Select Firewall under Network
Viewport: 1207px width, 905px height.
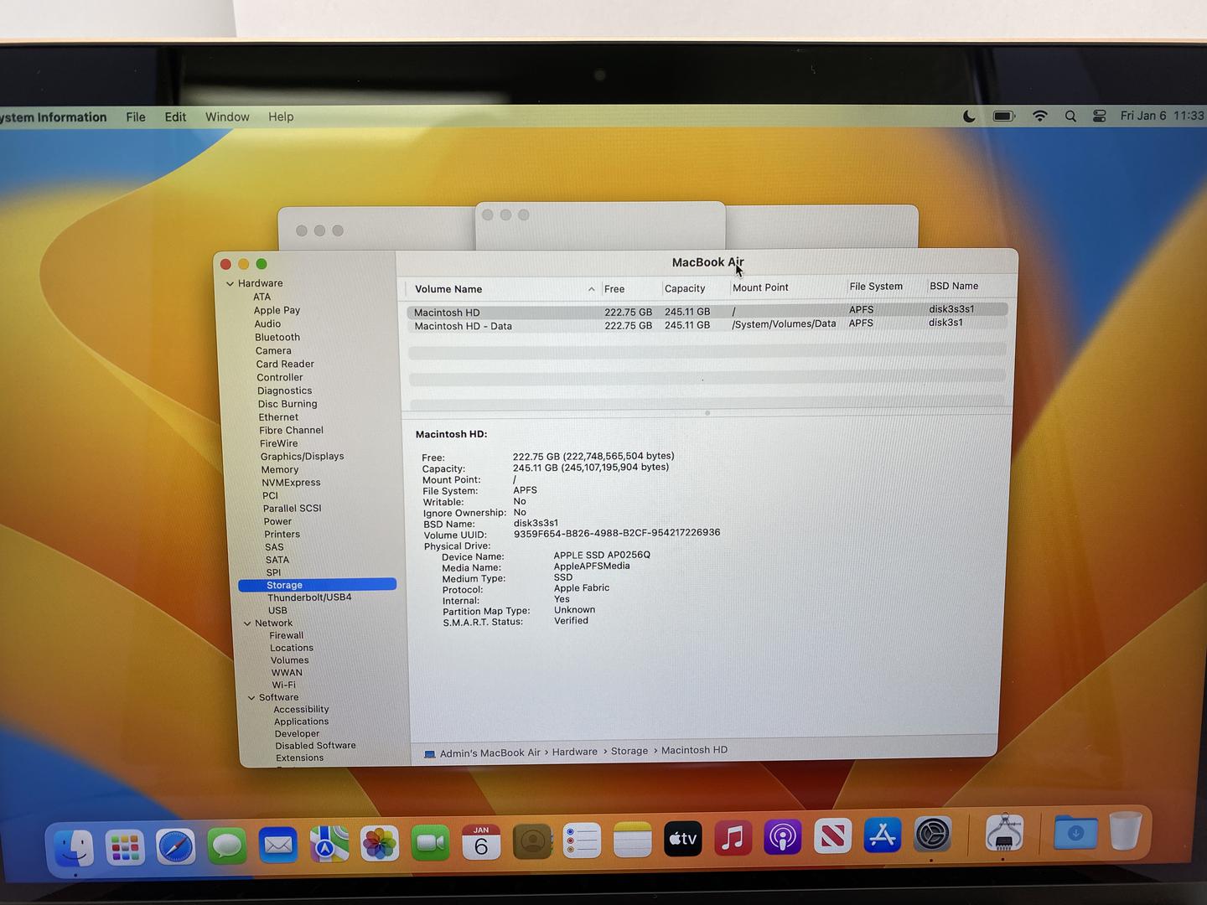pos(287,636)
